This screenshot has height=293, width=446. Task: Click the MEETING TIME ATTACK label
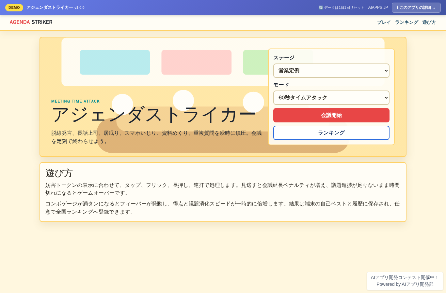tap(75, 101)
